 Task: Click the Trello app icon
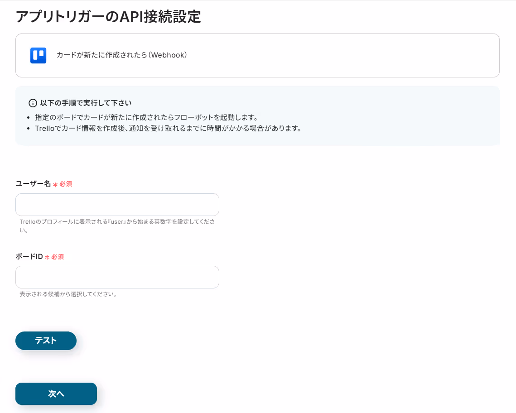38,55
